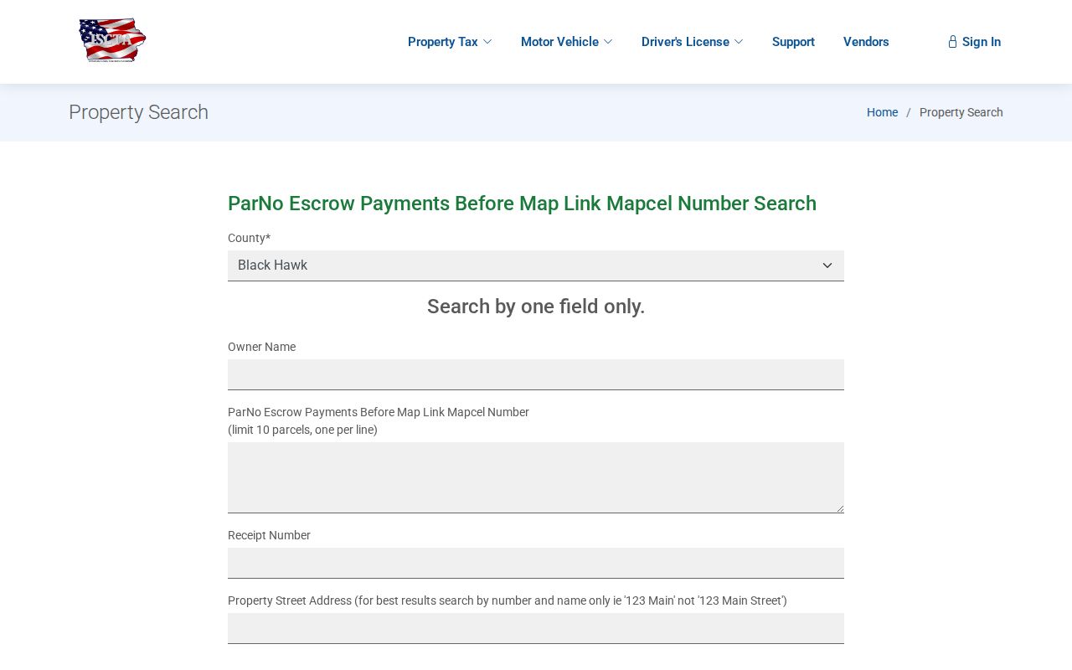
Task: Click into the Mapcel Number textarea
Action: [536, 477]
